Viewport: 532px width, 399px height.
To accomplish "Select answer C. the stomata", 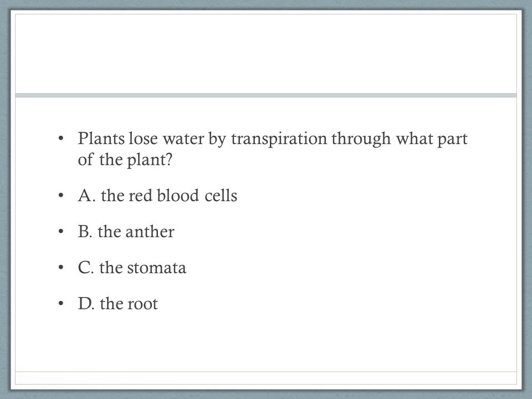I will tap(132, 268).
